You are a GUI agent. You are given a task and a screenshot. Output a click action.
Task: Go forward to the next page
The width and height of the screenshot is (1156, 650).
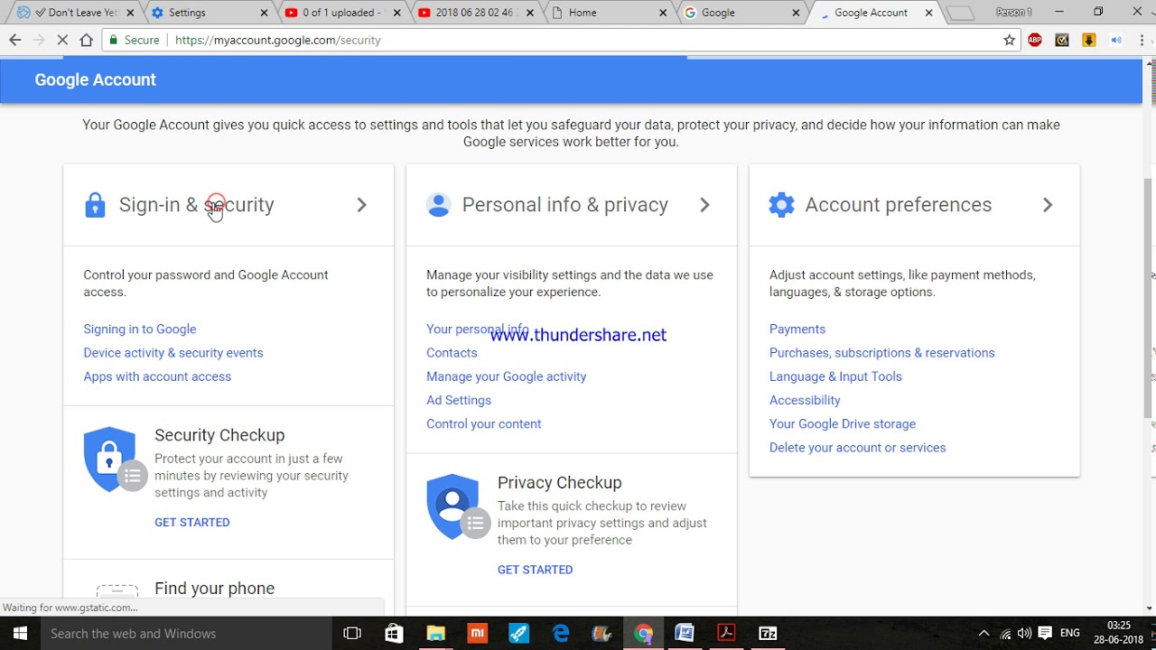pos(38,40)
